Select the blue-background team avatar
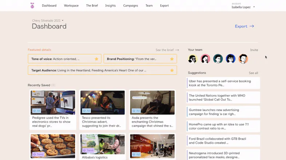The height and width of the screenshot is (160, 286). click(231, 59)
